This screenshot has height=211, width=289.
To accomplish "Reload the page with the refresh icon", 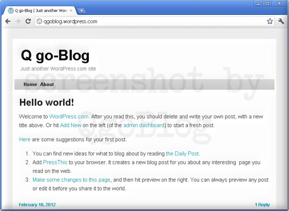I will click(28, 21).
